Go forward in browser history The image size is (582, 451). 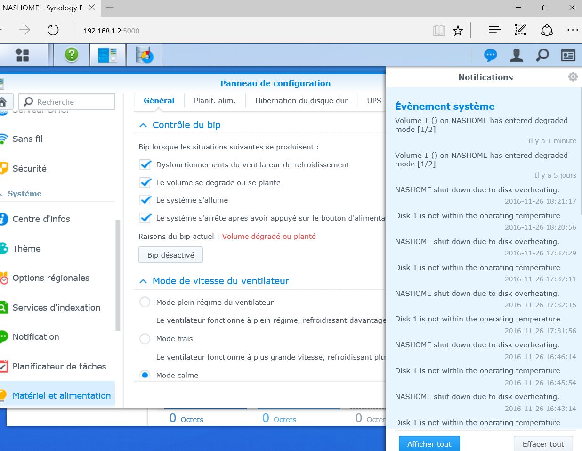point(24,31)
